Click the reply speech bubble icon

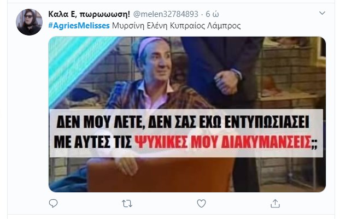[53, 203]
